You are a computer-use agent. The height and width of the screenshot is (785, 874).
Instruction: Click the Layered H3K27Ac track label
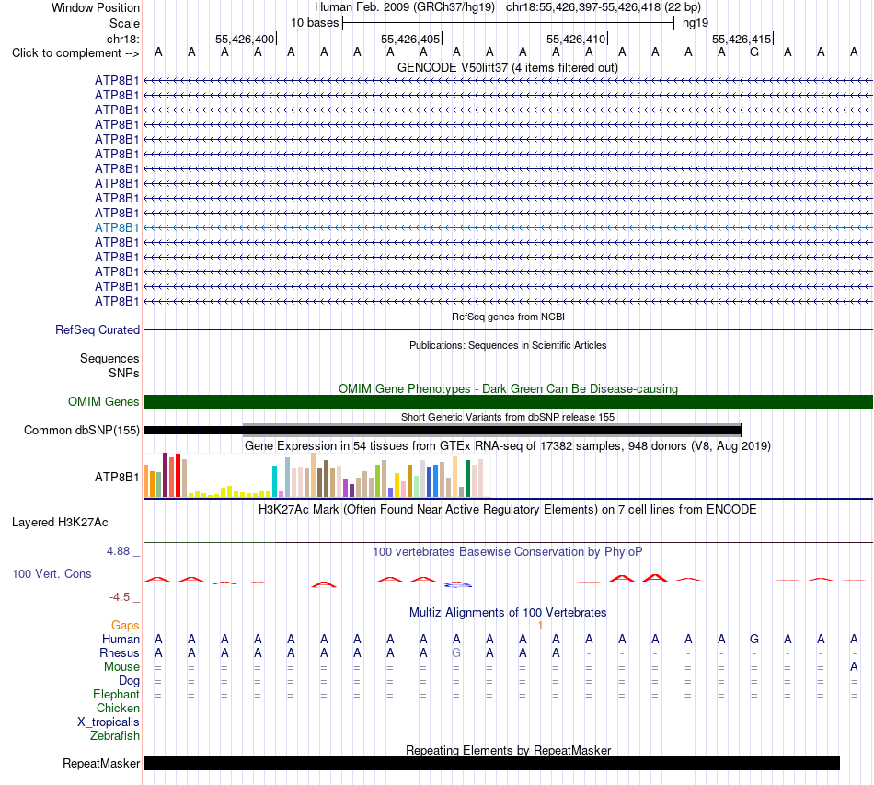point(60,523)
